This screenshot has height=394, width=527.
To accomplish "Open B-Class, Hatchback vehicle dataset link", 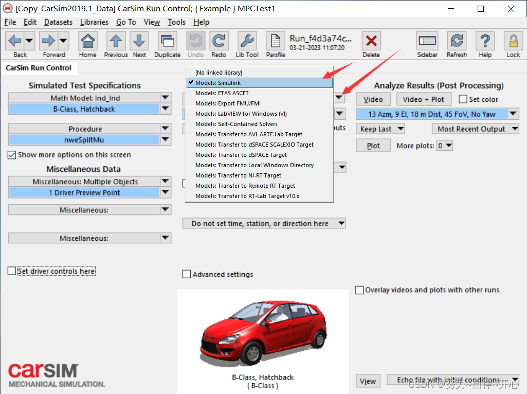I will tap(84, 109).
